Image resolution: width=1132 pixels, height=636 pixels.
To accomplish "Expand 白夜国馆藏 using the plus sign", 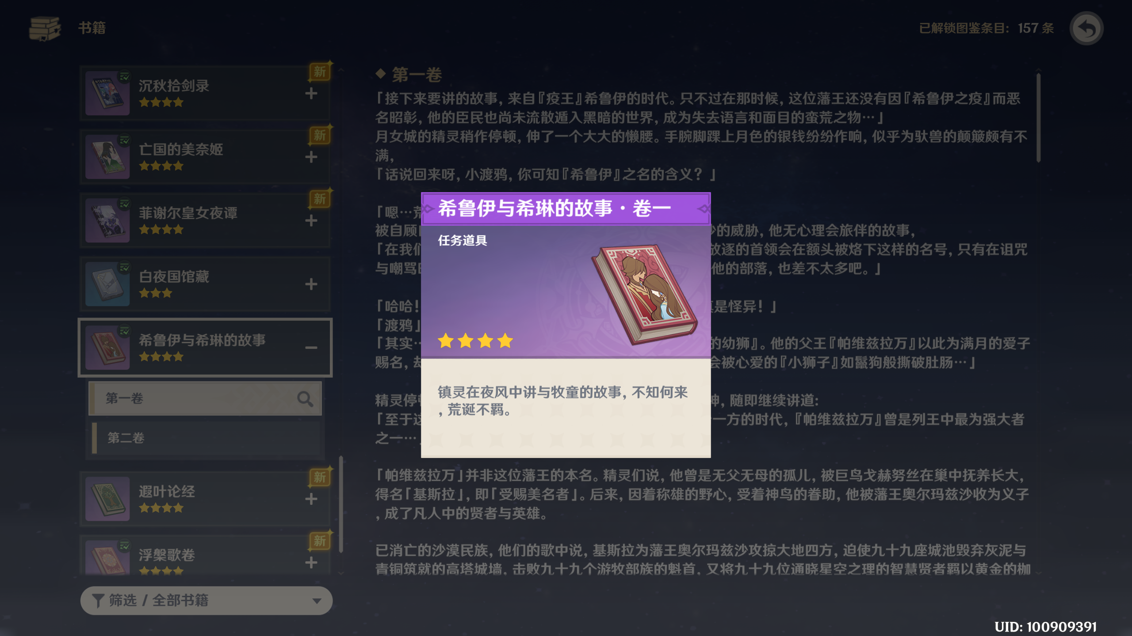I will (x=311, y=284).
